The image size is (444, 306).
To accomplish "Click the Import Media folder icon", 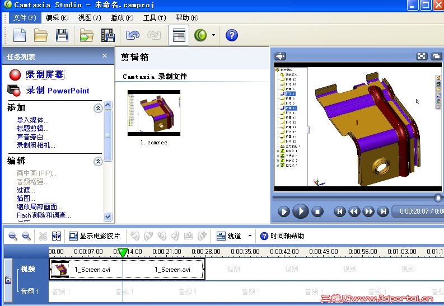I will [x=87, y=35].
